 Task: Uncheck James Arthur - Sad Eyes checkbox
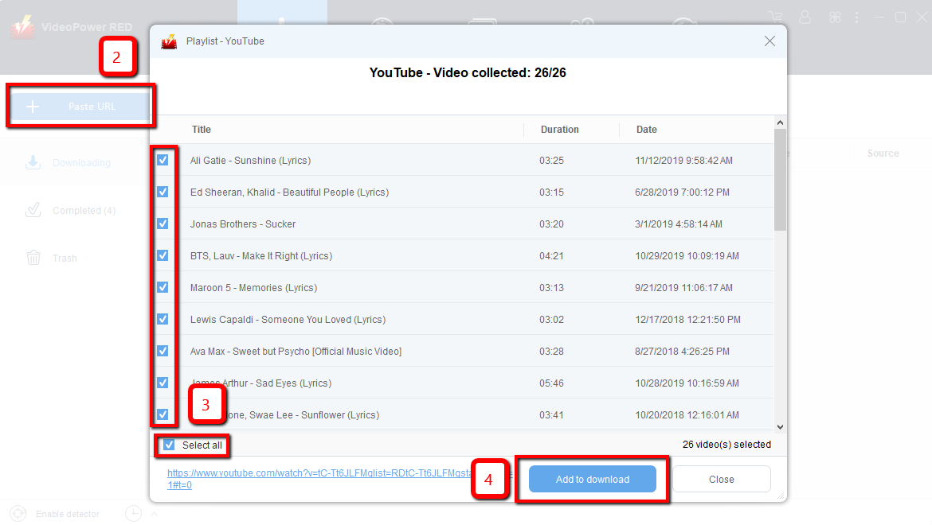pos(163,383)
